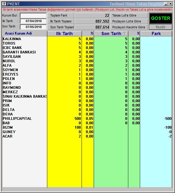The image size is (175, 193).
Task: Sort by the Araci Kurum Adi header
Action: (x=18, y=33)
